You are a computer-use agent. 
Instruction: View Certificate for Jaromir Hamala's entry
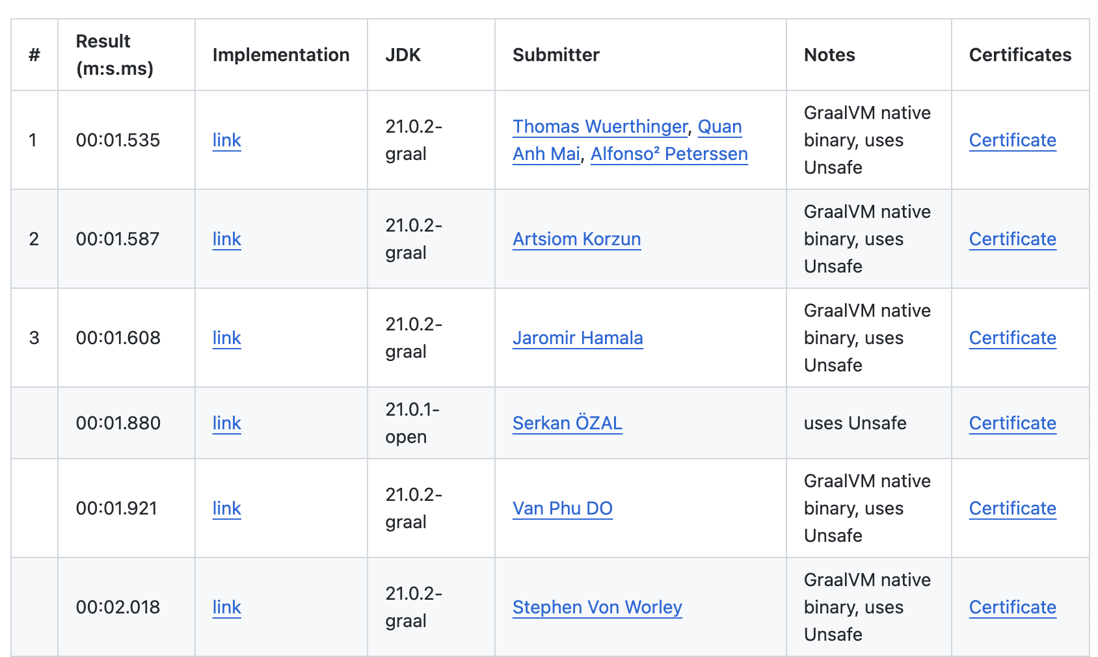pyautogui.click(x=1012, y=338)
